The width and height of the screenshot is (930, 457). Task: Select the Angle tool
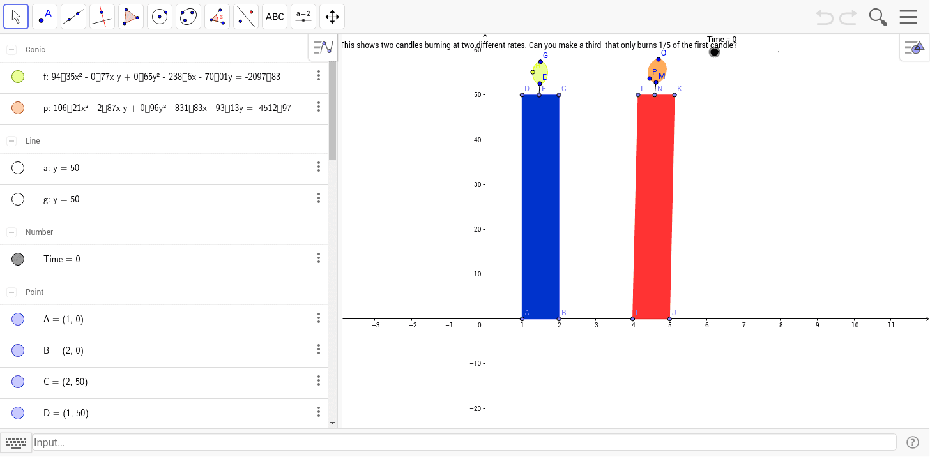(x=217, y=17)
